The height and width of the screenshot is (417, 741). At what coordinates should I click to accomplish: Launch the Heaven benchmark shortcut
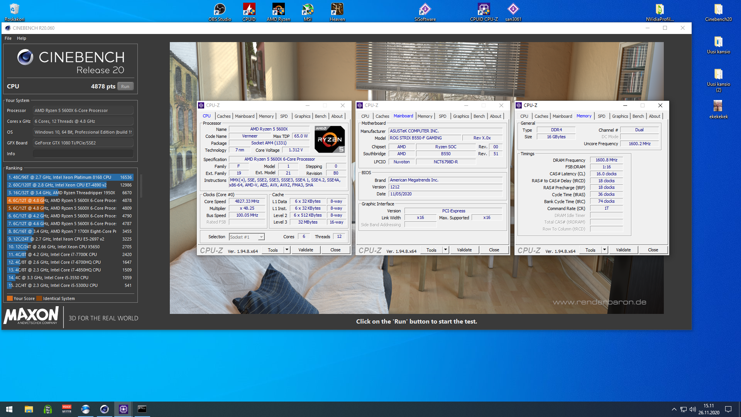tap(337, 12)
